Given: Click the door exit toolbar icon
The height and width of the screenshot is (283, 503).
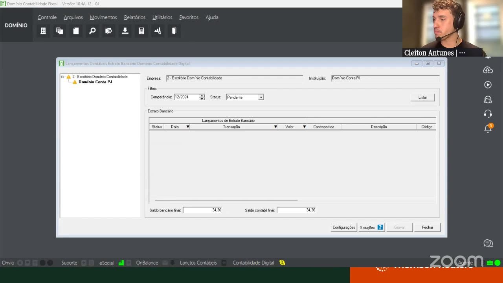Looking at the screenshot, I should [174, 31].
